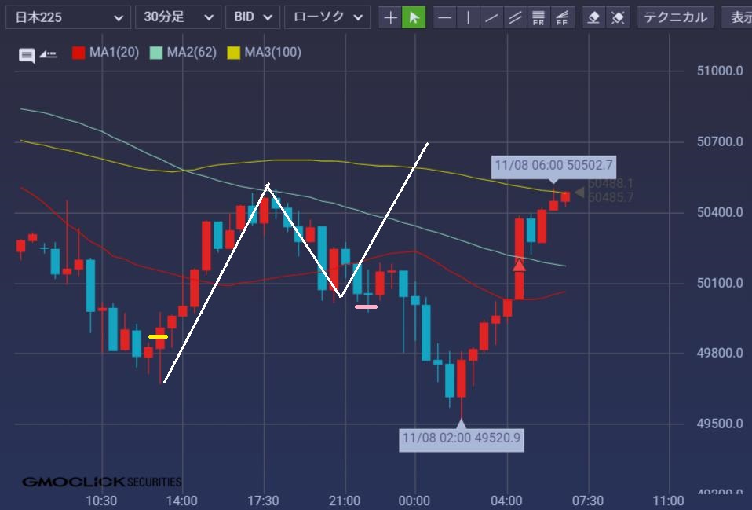Select the crosshair cursor tool
This screenshot has height=510, width=752.
pyautogui.click(x=390, y=17)
